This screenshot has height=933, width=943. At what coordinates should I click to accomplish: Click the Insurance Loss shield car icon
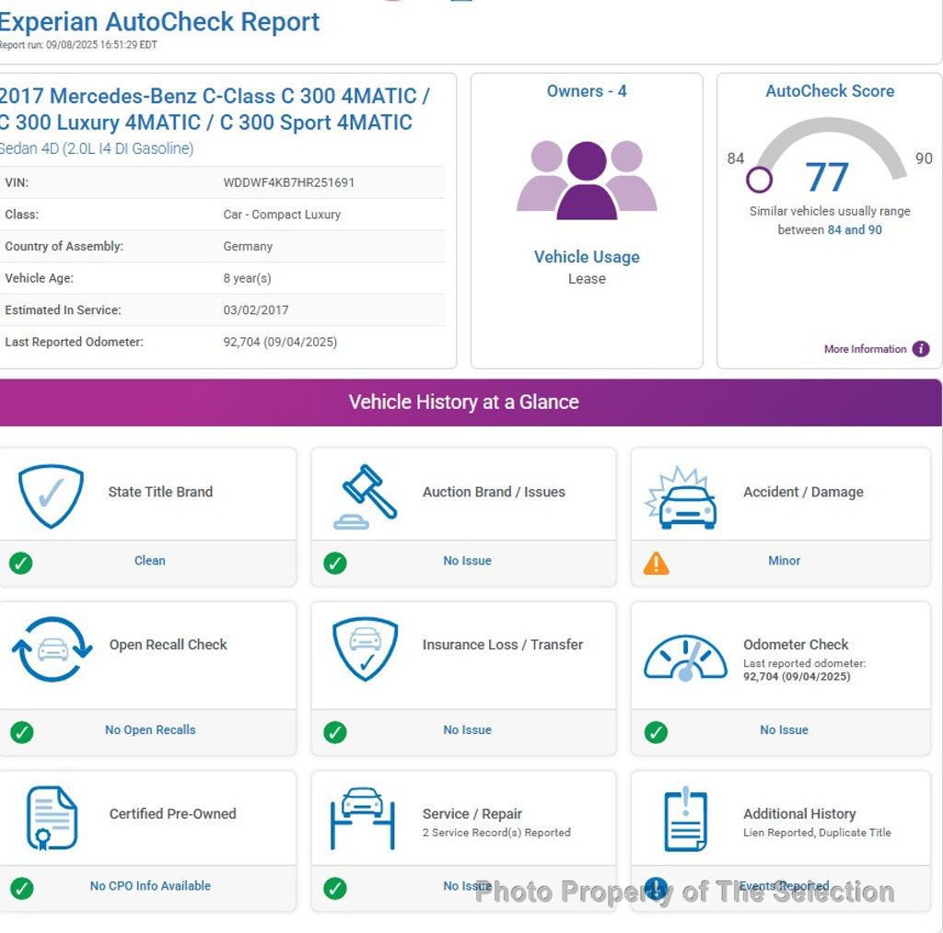(366, 648)
